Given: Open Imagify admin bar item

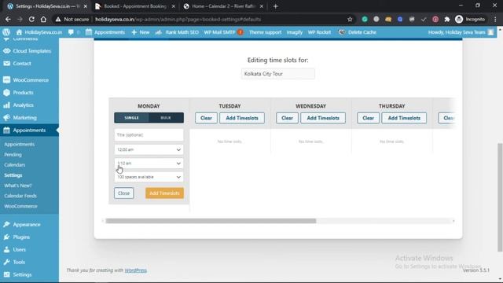Looking at the screenshot, I should tap(295, 32).
